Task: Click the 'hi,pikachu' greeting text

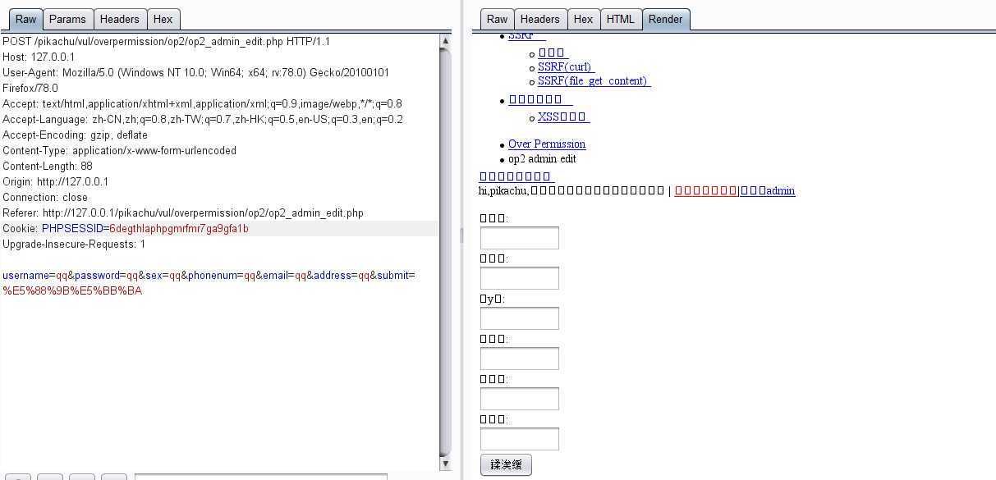Action: coord(503,190)
